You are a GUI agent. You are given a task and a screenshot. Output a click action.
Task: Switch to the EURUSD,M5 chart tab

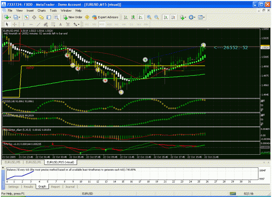(x=13, y=162)
